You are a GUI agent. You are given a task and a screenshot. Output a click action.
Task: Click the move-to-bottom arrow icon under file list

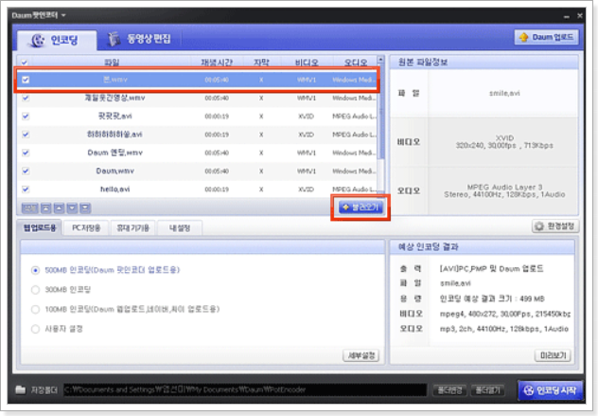click(85, 208)
